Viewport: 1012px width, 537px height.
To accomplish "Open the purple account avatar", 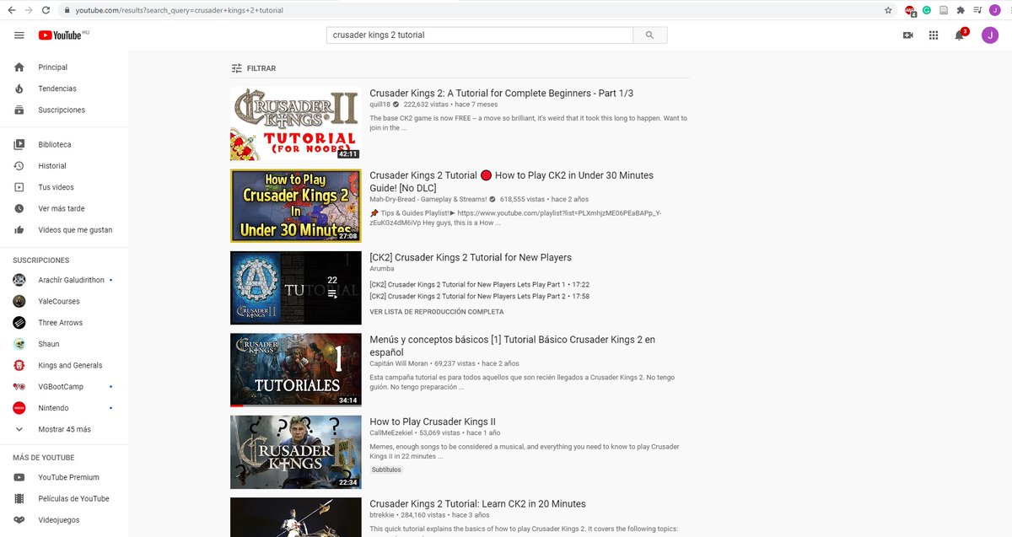I will tap(990, 35).
